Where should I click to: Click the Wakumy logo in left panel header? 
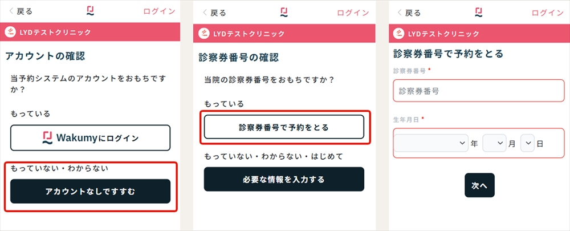click(91, 11)
